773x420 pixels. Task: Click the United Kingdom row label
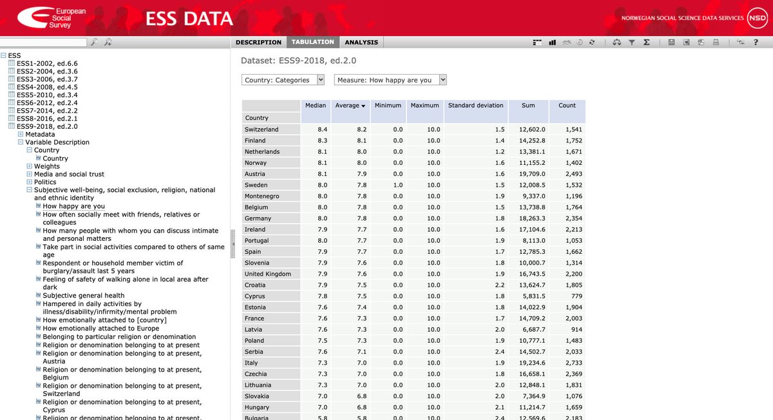pyautogui.click(x=268, y=274)
